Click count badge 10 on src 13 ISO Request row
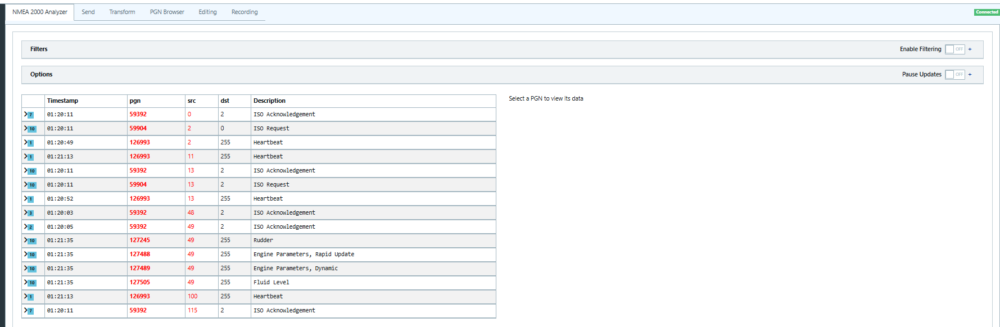Screen dimensions: 1000x327 [32, 185]
